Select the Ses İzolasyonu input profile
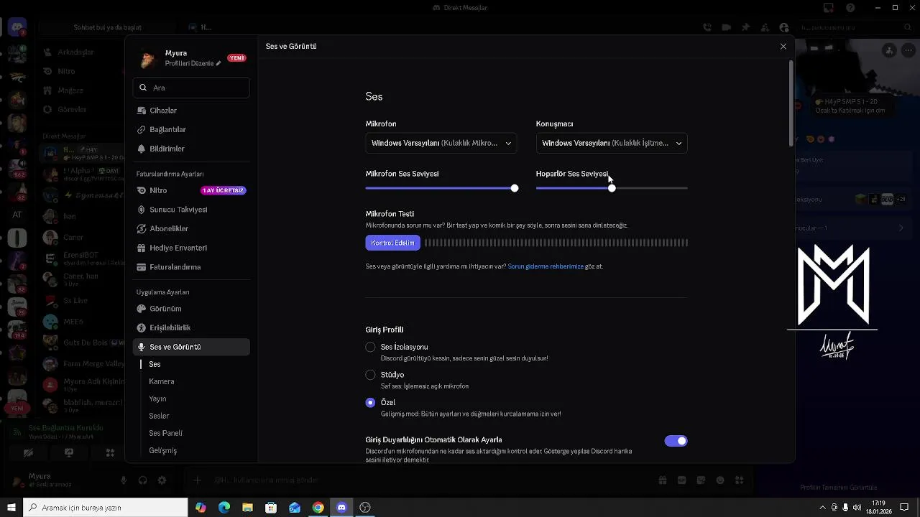 (x=370, y=347)
